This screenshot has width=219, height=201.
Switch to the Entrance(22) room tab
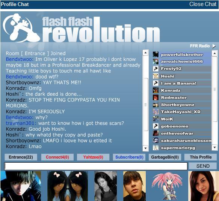pos(21,157)
